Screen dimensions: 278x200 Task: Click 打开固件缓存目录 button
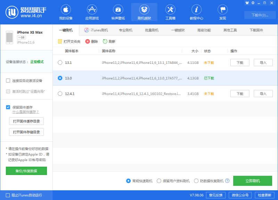tap(26, 121)
